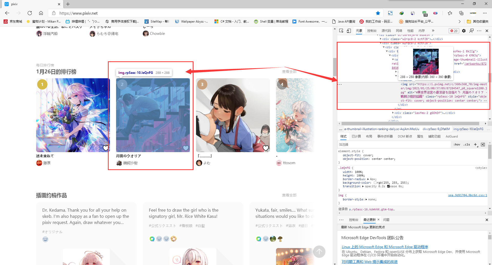Viewport: 492px width, 265px height.
Task: Click the blue favorites star in address bar
Action: click(378, 13)
